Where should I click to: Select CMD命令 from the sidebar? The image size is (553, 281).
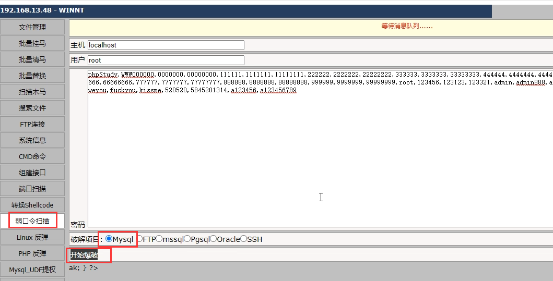coord(32,156)
